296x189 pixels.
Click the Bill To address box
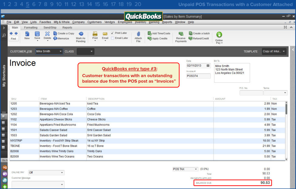232,73
